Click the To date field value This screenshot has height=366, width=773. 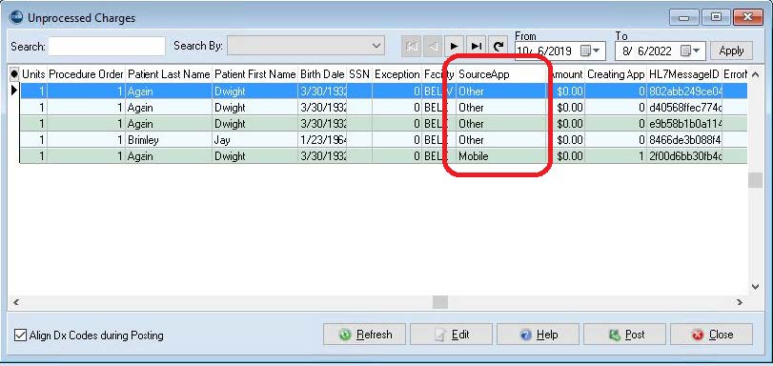tap(647, 51)
